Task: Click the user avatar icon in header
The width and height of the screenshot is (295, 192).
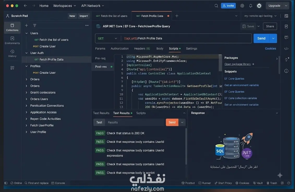Action: pyautogui.click(x=259, y=6)
